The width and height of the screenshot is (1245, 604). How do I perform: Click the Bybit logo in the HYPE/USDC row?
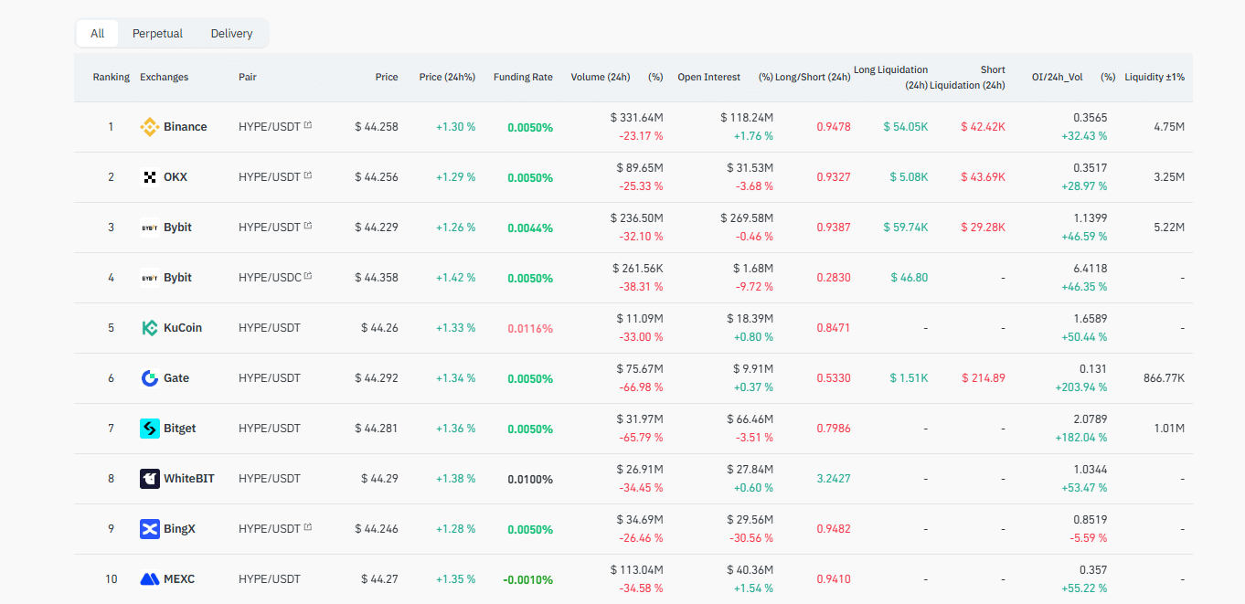(x=150, y=278)
